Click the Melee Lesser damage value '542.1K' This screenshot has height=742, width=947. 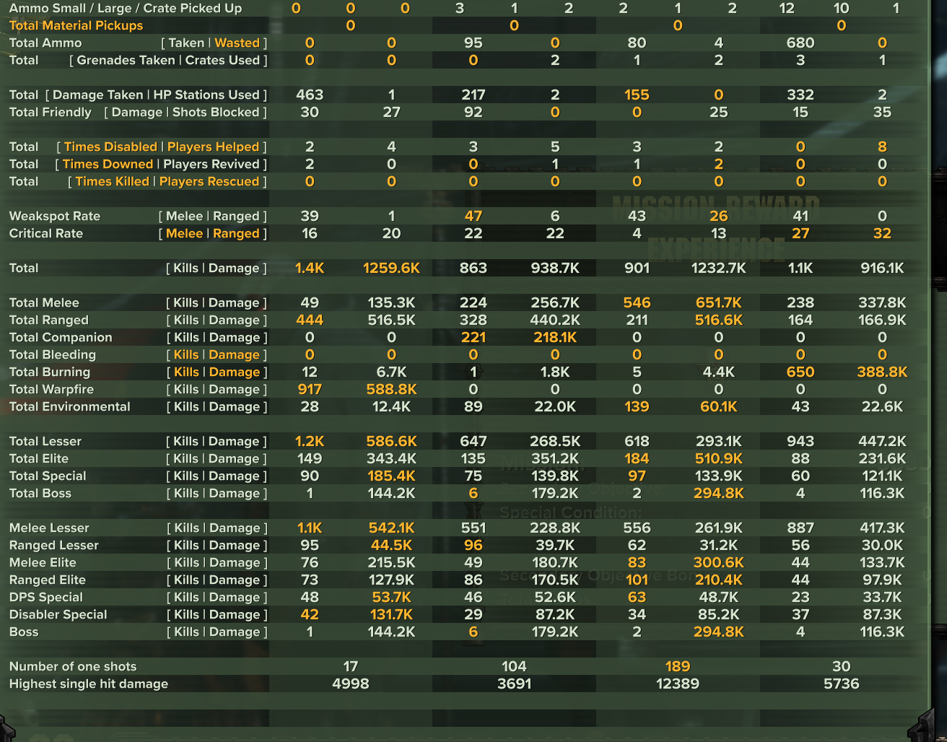[x=391, y=528]
